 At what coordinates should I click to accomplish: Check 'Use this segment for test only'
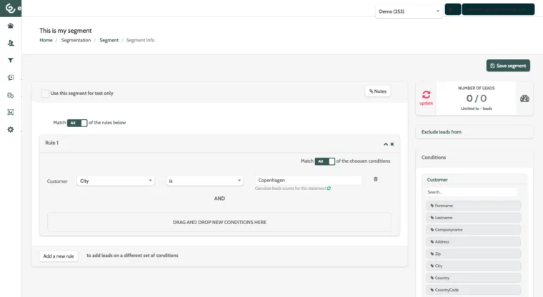click(x=45, y=93)
